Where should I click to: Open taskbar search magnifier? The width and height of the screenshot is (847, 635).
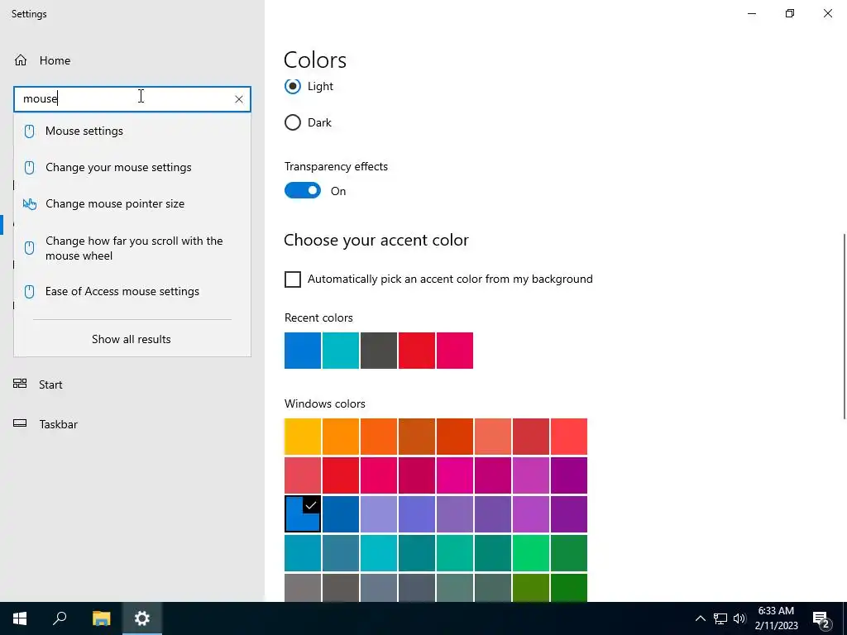60,618
